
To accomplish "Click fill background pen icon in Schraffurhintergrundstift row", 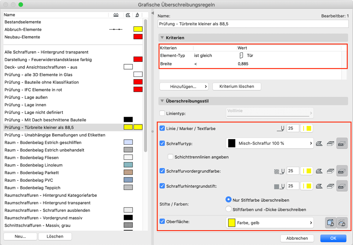I will pos(280,186).
